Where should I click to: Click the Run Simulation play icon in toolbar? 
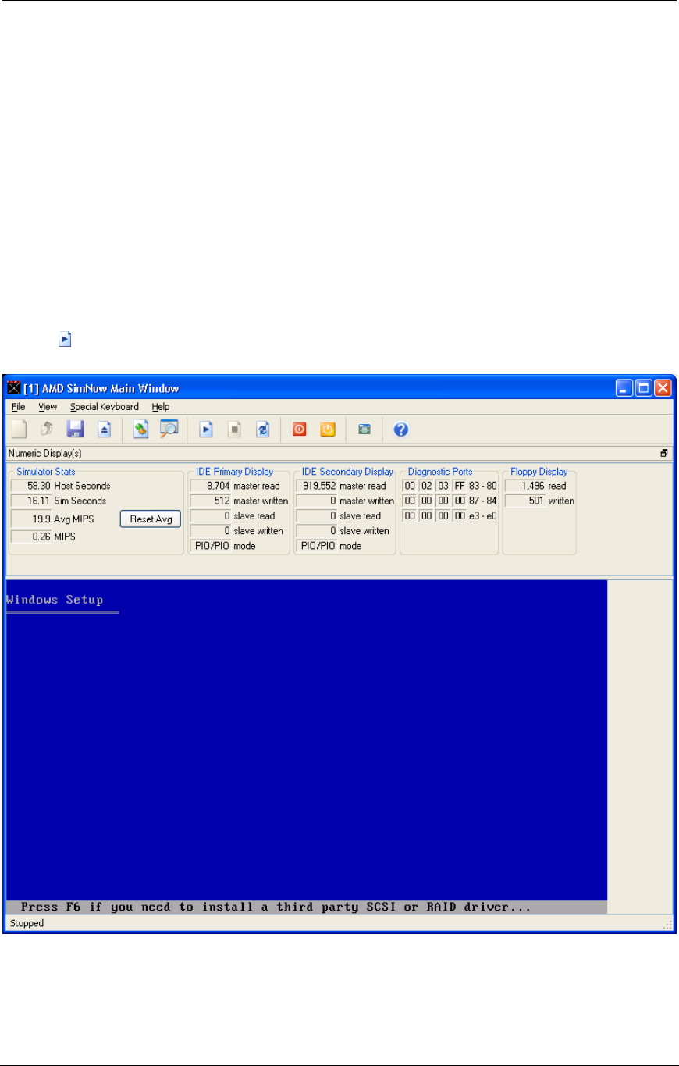(206, 430)
